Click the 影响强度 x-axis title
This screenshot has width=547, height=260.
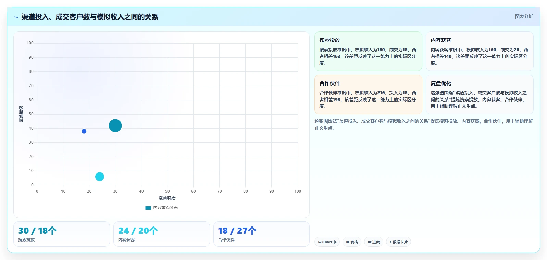tap(167, 198)
